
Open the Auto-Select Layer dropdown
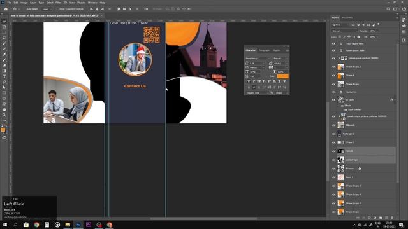(47, 9)
